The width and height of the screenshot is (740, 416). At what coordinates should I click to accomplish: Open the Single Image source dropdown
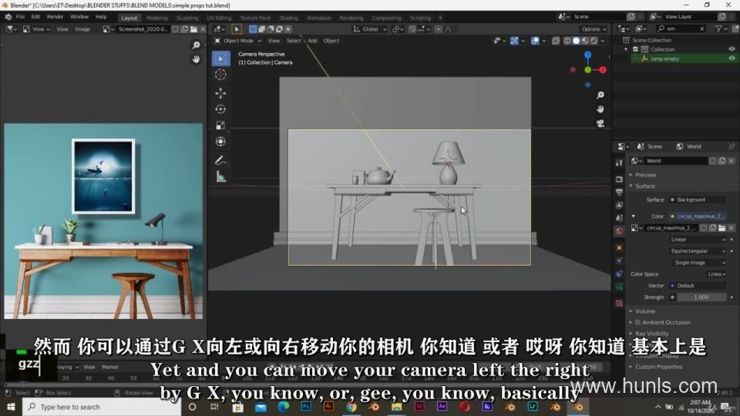pos(698,262)
